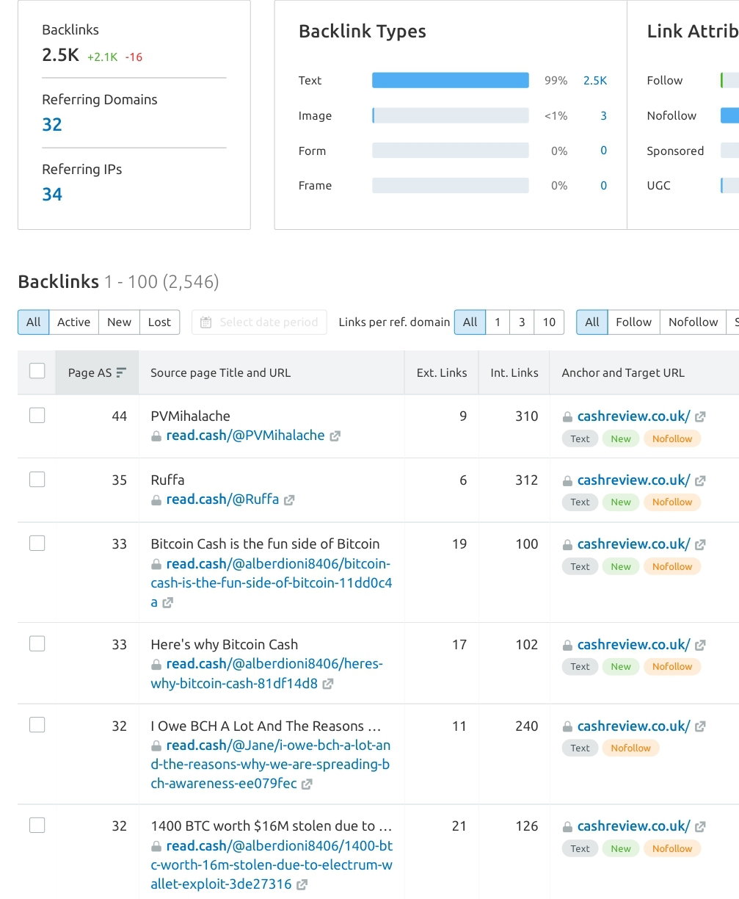Open external link icon beside read.cash/@PVMihalache
The image size is (739, 899).
point(335,436)
